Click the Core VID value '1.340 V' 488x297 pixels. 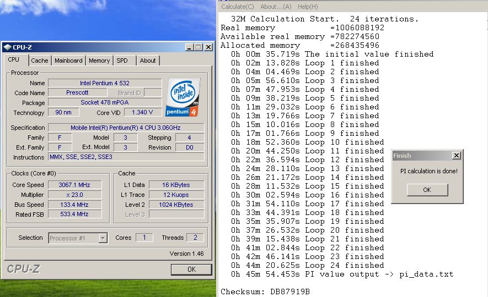143,112
